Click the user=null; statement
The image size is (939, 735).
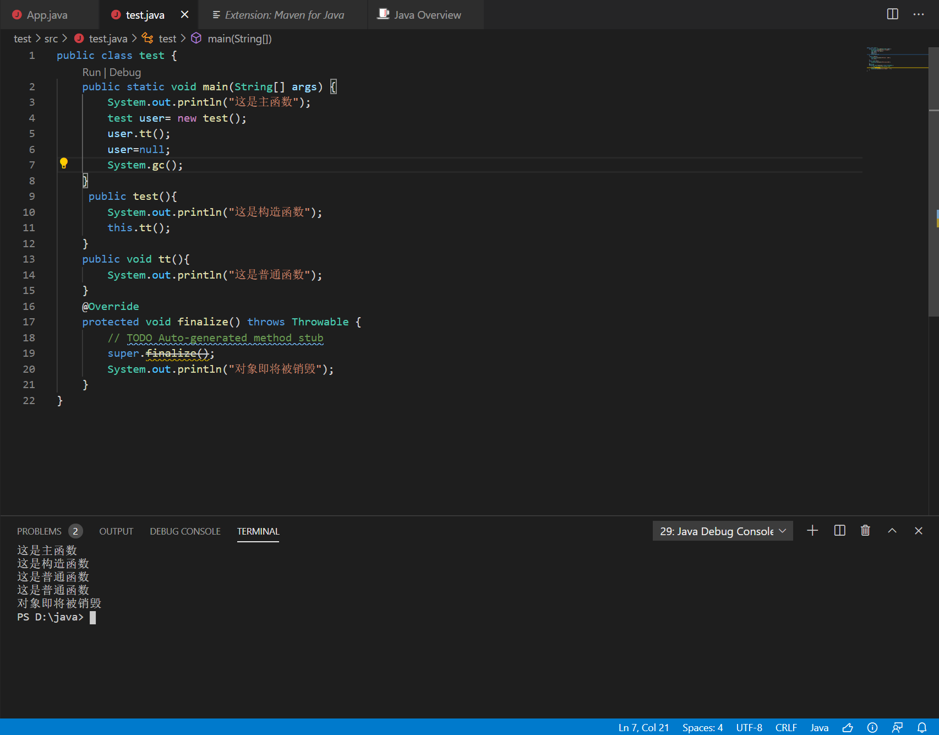click(x=139, y=150)
